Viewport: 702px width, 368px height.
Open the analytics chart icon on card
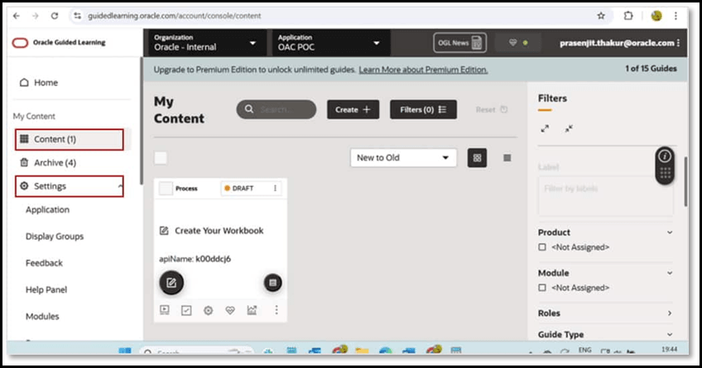[x=252, y=310]
